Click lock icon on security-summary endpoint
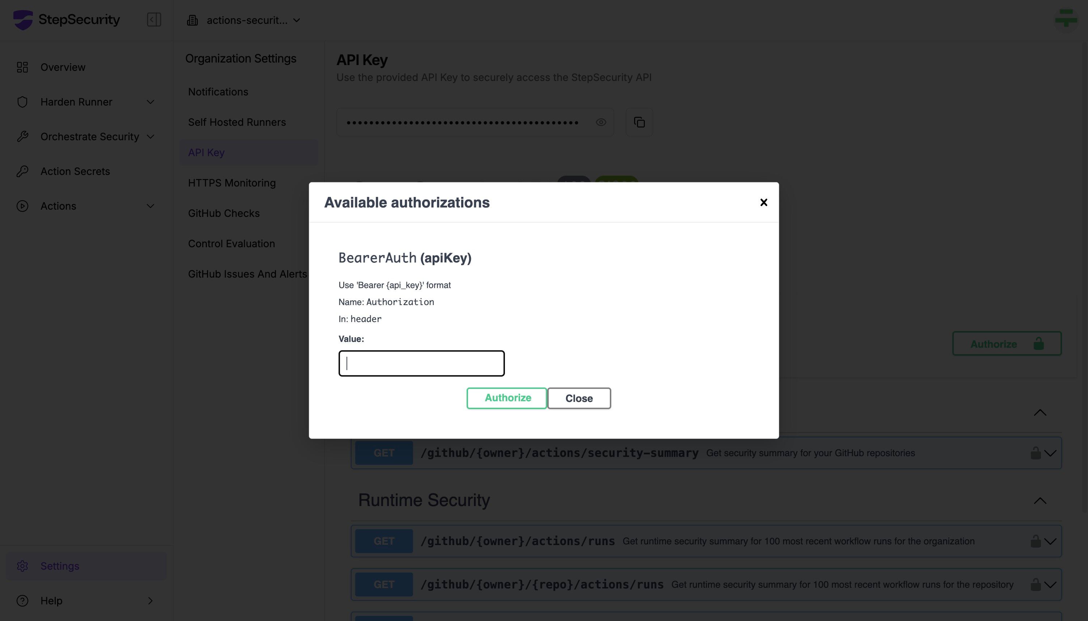The width and height of the screenshot is (1088, 621). click(1036, 453)
